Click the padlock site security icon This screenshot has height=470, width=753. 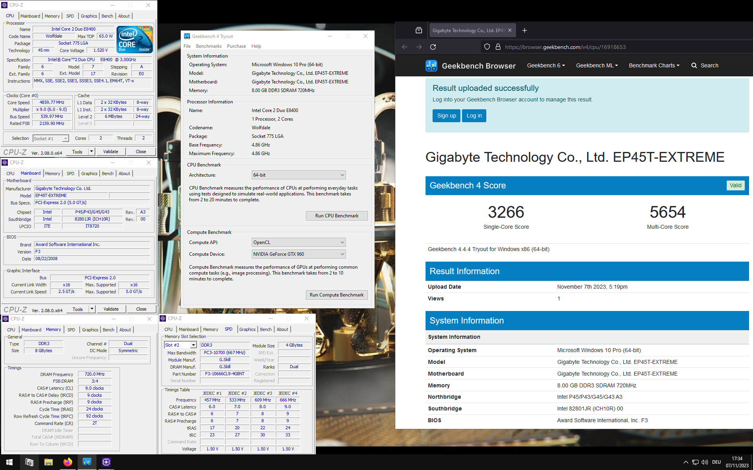point(498,47)
